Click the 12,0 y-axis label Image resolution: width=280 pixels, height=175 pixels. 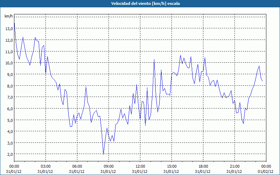pos(9,40)
